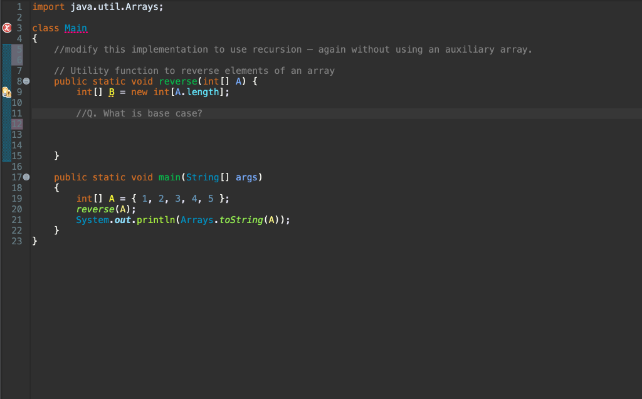The image size is (642, 399).
Task: Select Arrays.toString in the println statement
Action: point(221,220)
